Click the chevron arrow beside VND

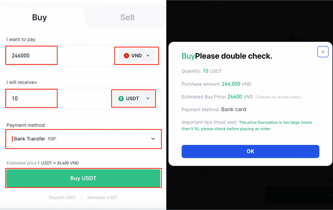(x=148, y=56)
